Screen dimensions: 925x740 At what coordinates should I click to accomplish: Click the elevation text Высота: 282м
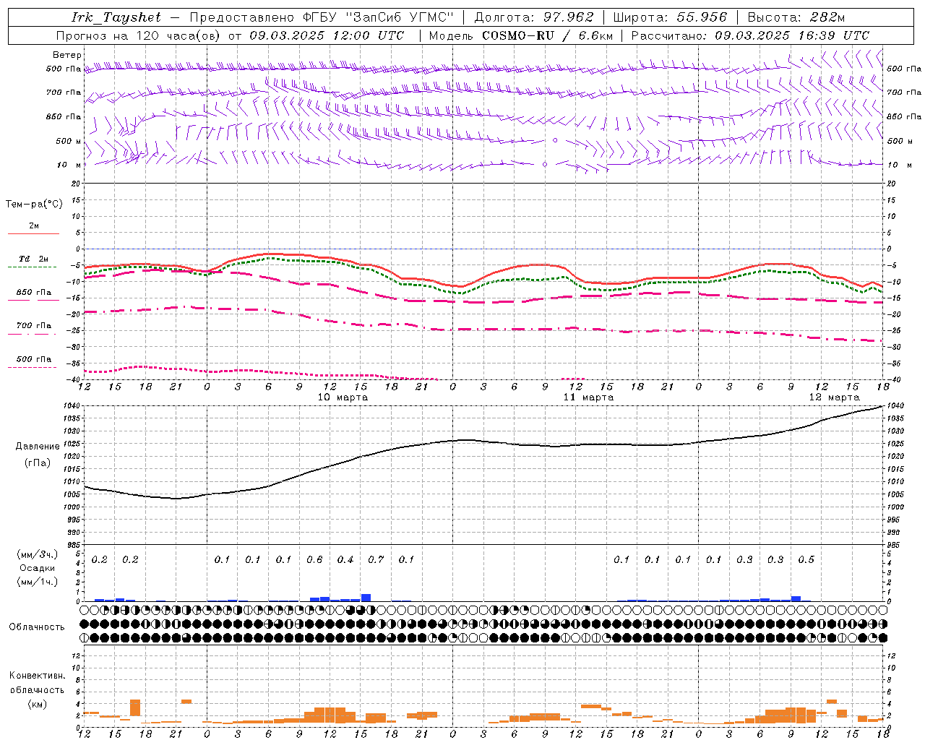pyautogui.click(x=796, y=17)
